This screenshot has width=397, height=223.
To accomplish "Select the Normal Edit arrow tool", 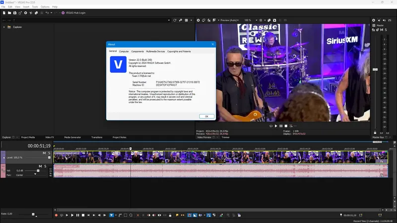I will point(112,215).
